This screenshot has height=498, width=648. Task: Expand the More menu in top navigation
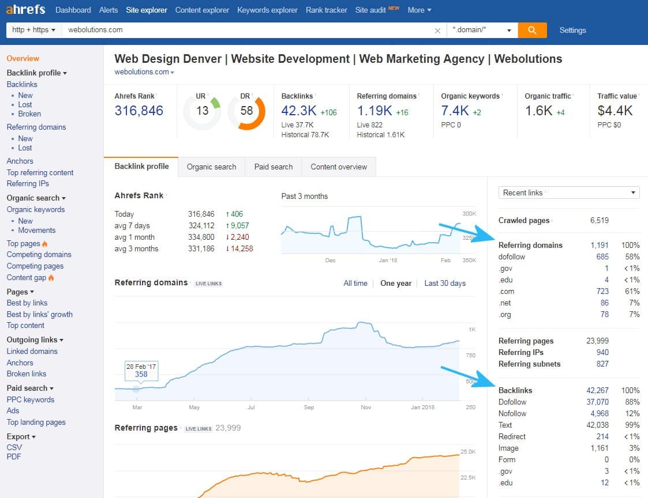[419, 10]
